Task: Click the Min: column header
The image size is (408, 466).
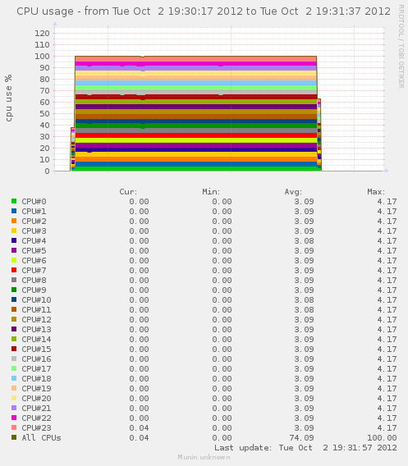Action: (x=211, y=192)
